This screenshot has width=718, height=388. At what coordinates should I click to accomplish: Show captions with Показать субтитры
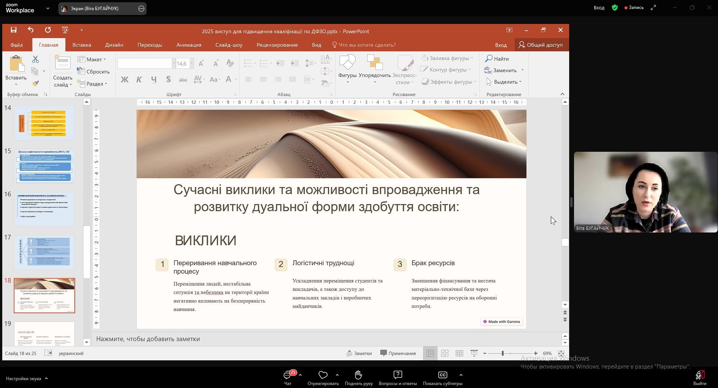coord(443,378)
